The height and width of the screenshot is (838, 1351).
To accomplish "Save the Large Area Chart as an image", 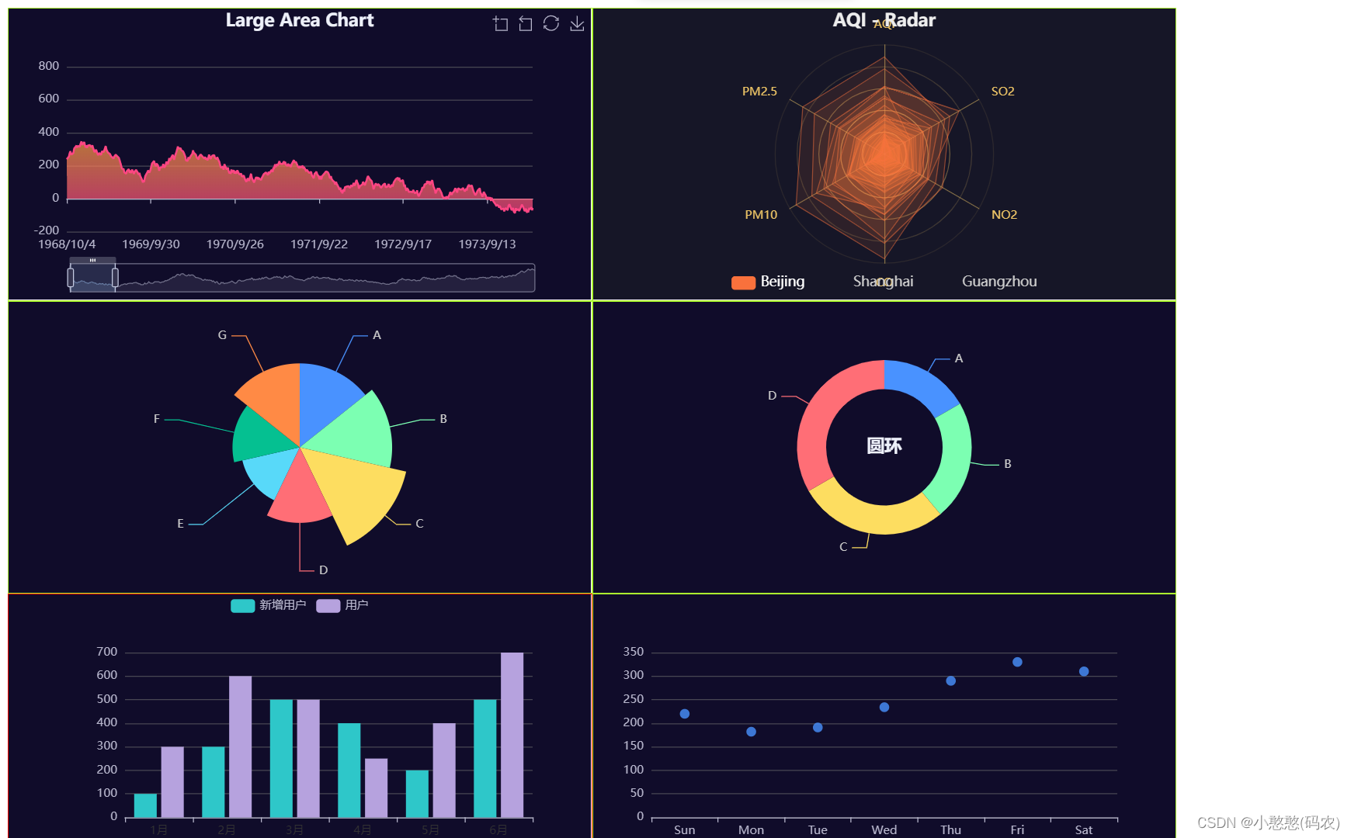I will pyautogui.click(x=577, y=23).
